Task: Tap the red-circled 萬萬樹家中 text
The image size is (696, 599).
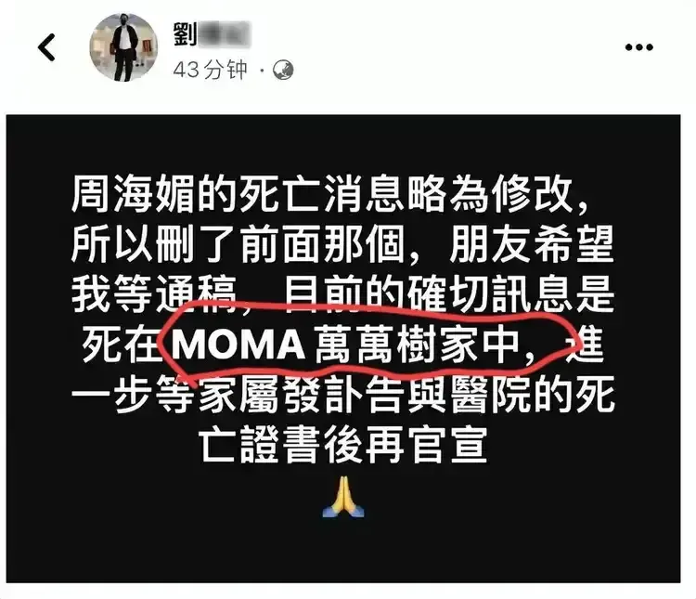Action: tap(418, 345)
